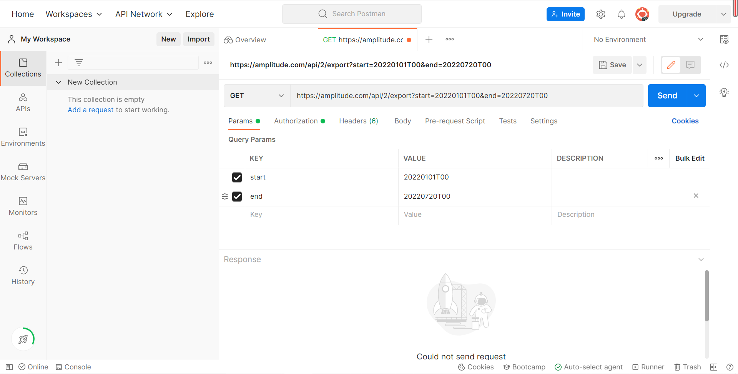
Task: Open the History sidebar panel
Action: (x=23, y=276)
